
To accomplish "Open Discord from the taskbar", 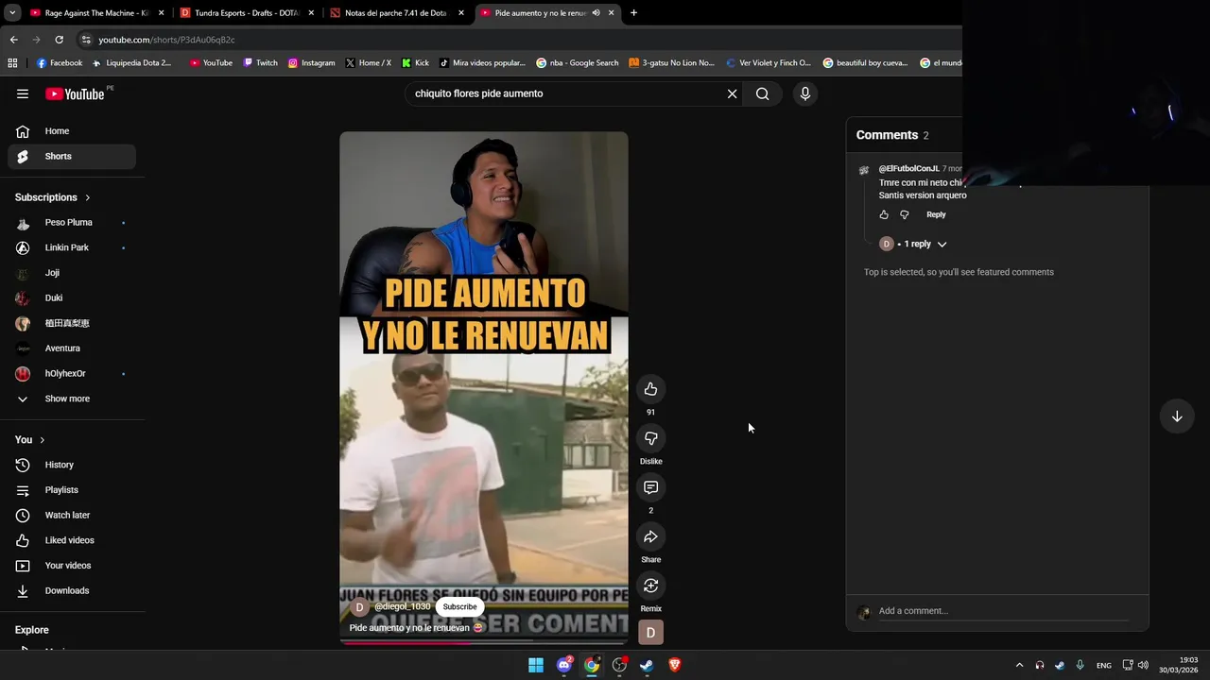I will point(564,665).
